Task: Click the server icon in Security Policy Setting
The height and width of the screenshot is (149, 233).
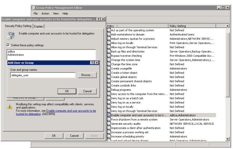Action: click(x=11, y=36)
